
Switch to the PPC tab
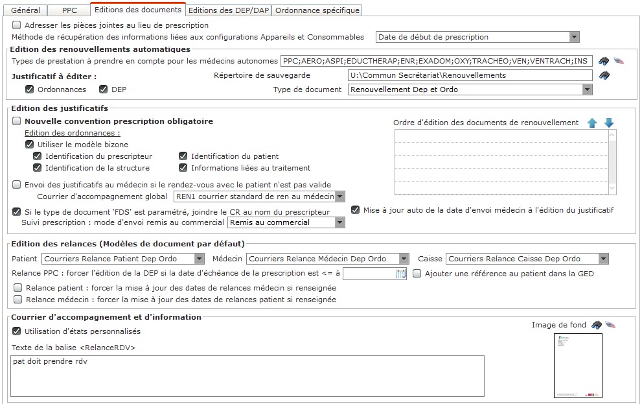pos(69,10)
